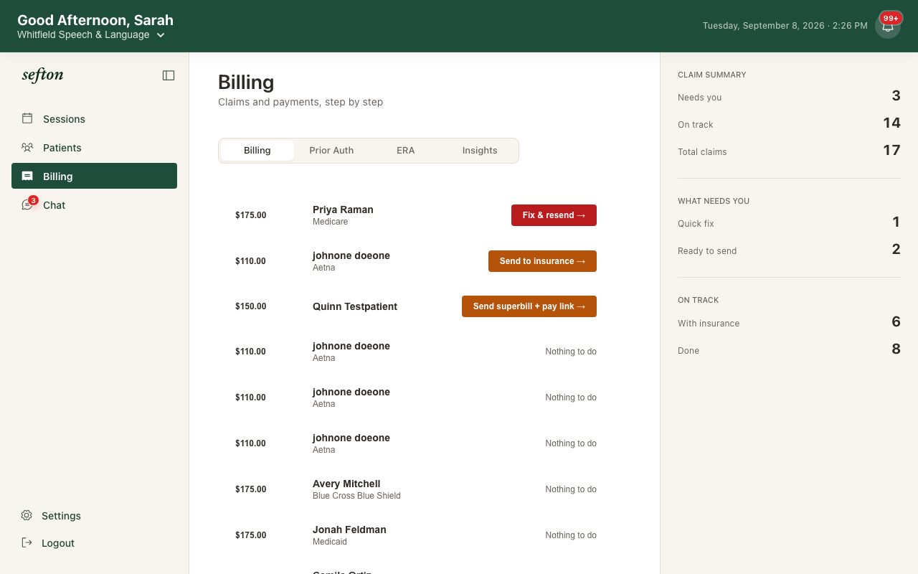
Task: Switch to the Billing tab
Action: point(257,151)
